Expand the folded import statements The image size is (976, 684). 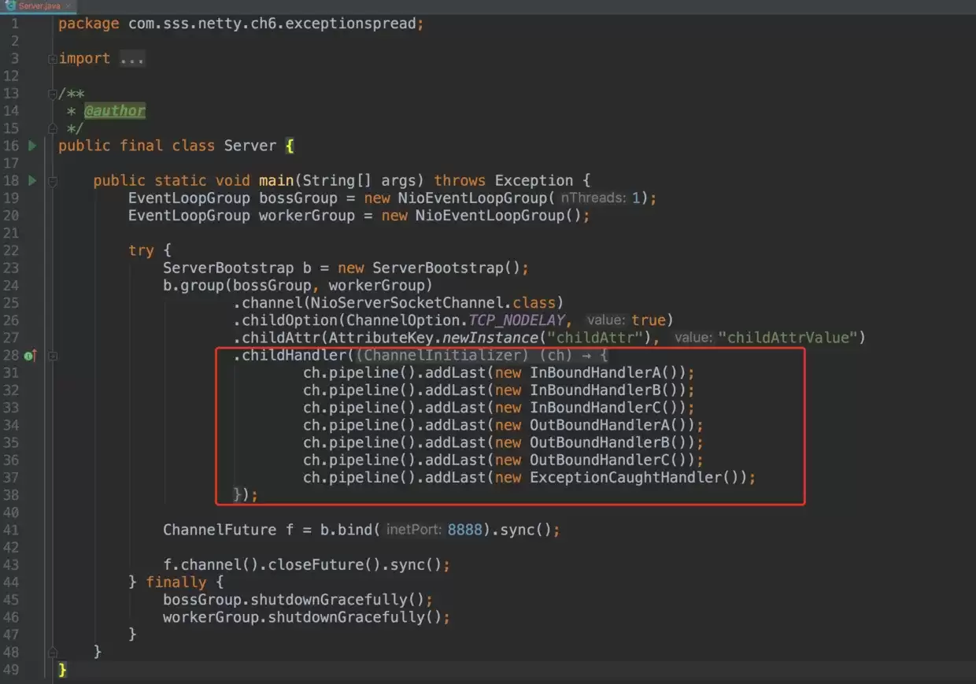(x=52, y=59)
